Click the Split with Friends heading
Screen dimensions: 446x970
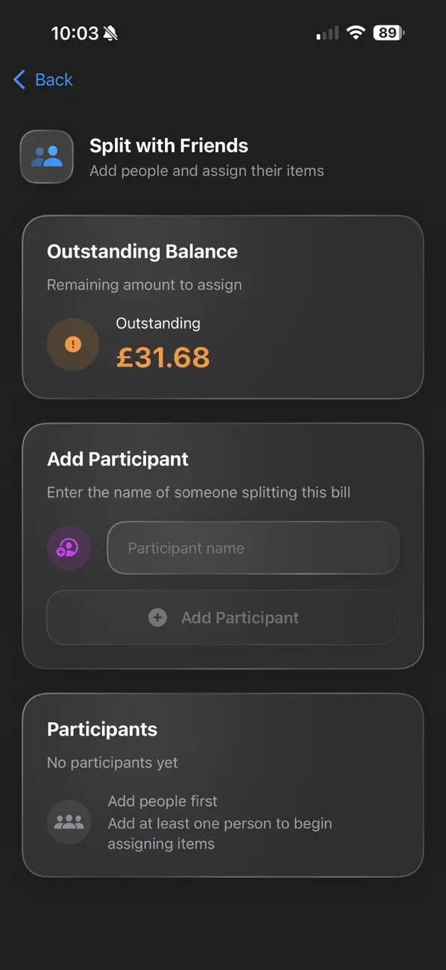tap(169, 145)
